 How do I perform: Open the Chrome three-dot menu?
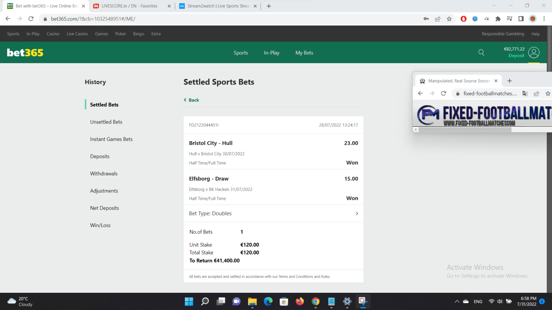(544, 19)
